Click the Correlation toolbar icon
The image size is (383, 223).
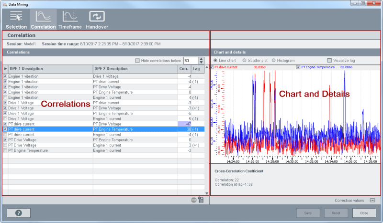coord(43,20)
